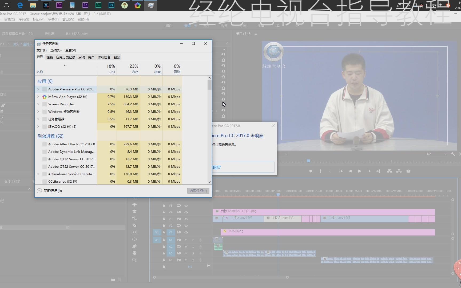Select the Rolling Edit tool in Premiere
Viewport: 461px width, 288px height.
pos(134,211)
